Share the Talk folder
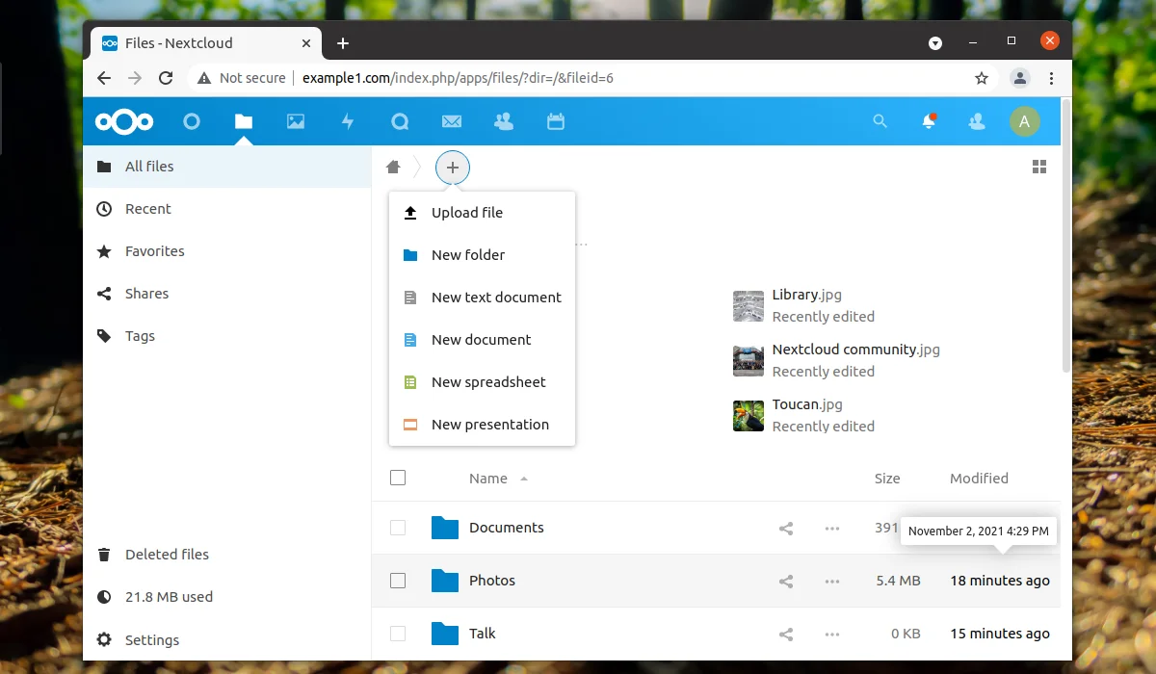1156x674 pixels. [786, 634]
